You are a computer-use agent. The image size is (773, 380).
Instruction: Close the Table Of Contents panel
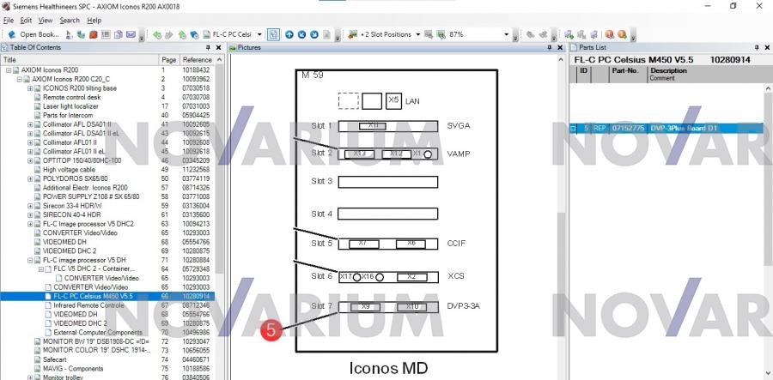pyautogui.click(x=218, y=47)
